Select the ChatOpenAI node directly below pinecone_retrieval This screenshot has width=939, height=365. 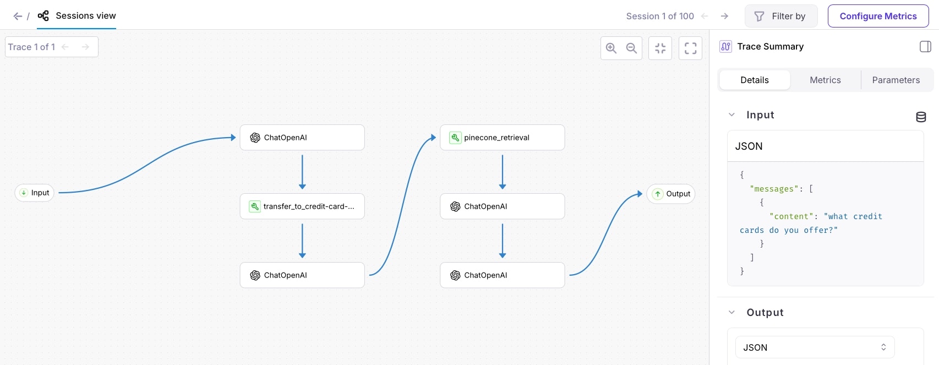pyautogui.click(x=502, y=206)
